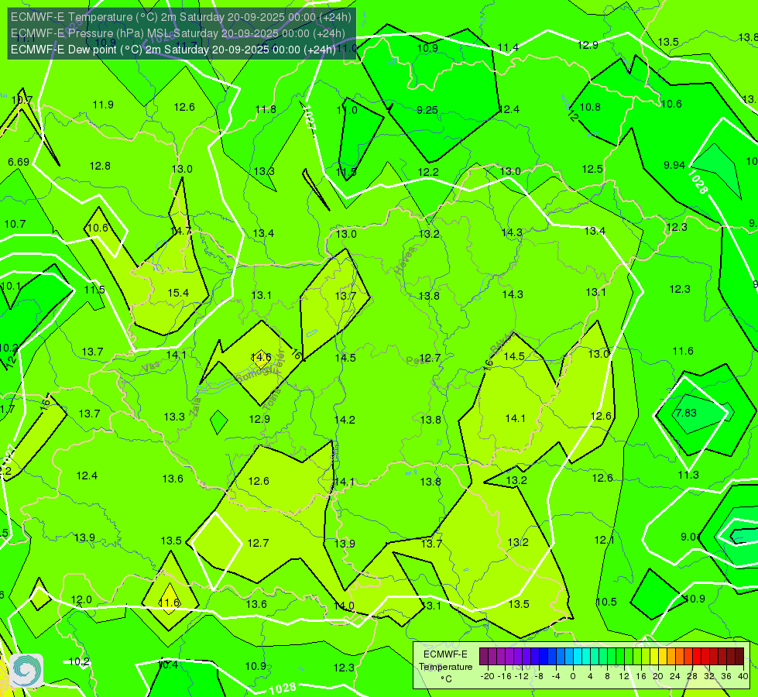Select the ECMWF-E Temperature 2m layer label
The width and height of the screenshot is (758, 697).
click(181, 17)
